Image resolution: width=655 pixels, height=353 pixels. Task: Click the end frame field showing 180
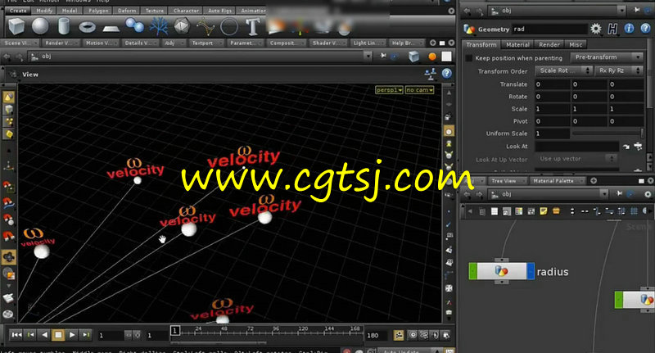coord(377,335)
